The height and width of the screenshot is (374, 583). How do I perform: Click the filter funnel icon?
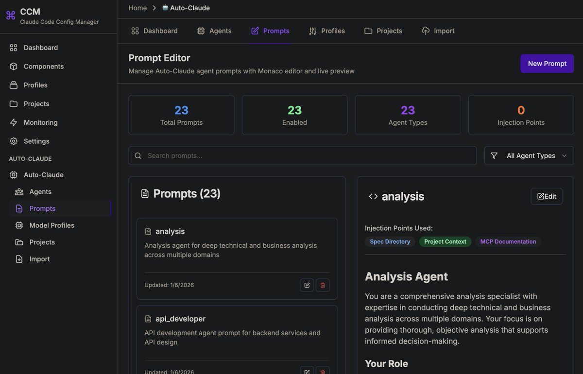(494, 156)
